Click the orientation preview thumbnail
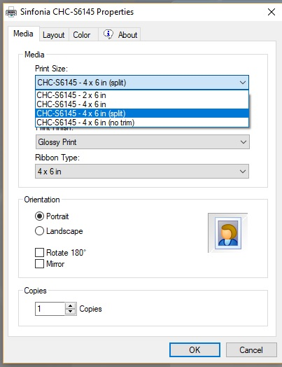Screen dimensions: 282x367 [x=227, y=233]
